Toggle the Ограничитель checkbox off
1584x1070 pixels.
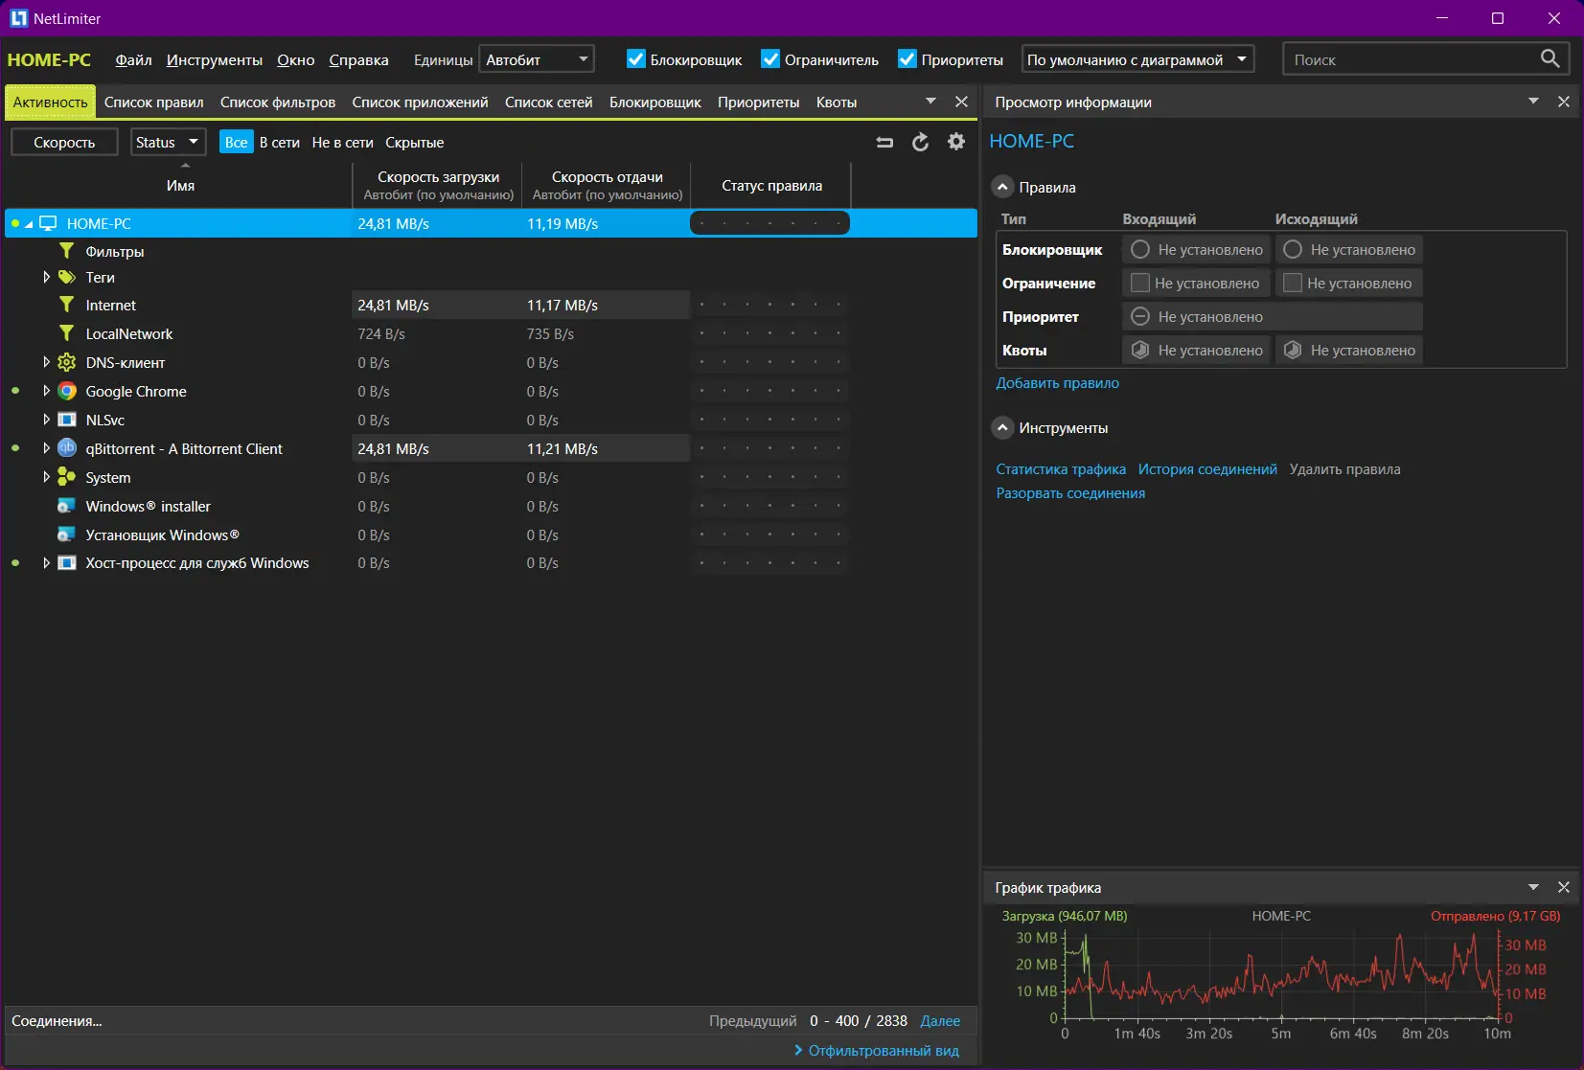pos(770,59)
